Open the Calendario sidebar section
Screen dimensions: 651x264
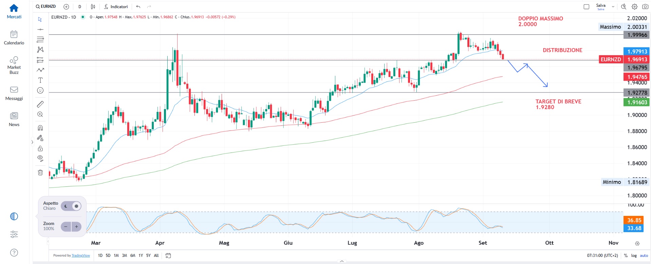click(14, 38)
